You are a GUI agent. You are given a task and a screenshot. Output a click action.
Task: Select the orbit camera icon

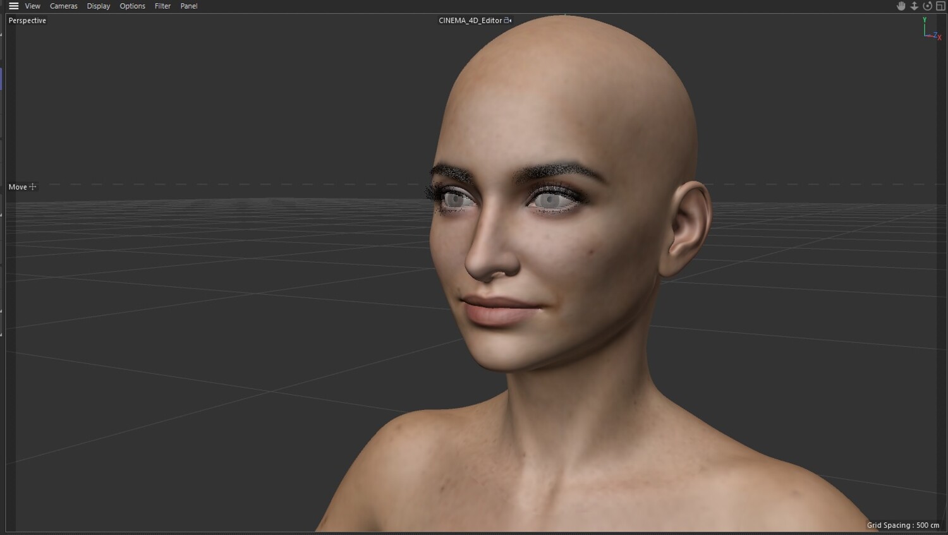[927, 6]
